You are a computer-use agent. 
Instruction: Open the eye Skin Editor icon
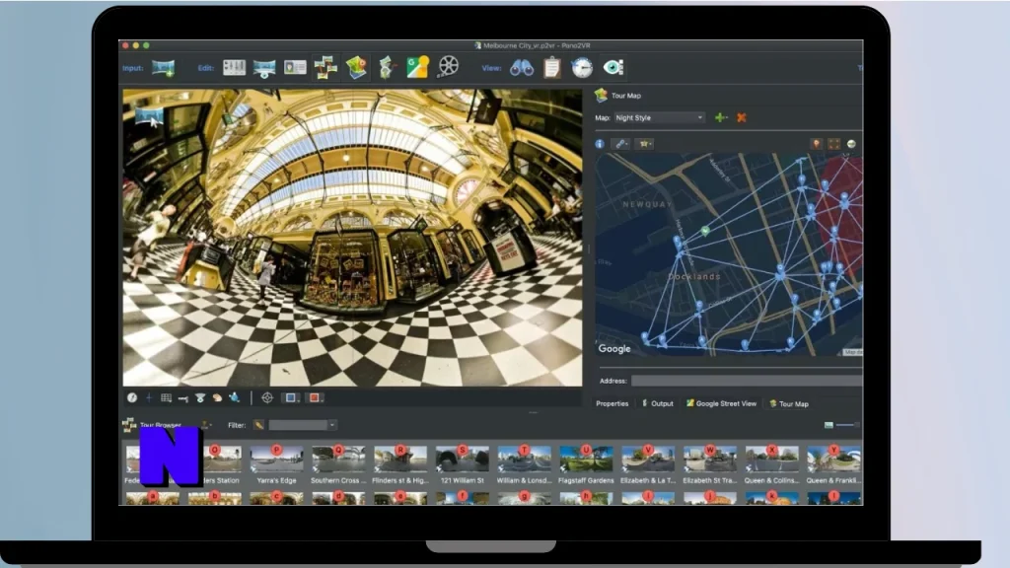613,67
